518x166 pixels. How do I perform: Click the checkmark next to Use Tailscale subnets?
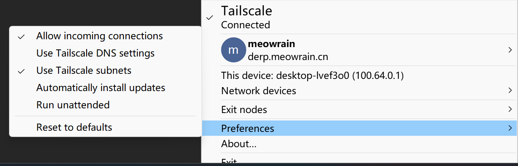[x=22, y=71]
